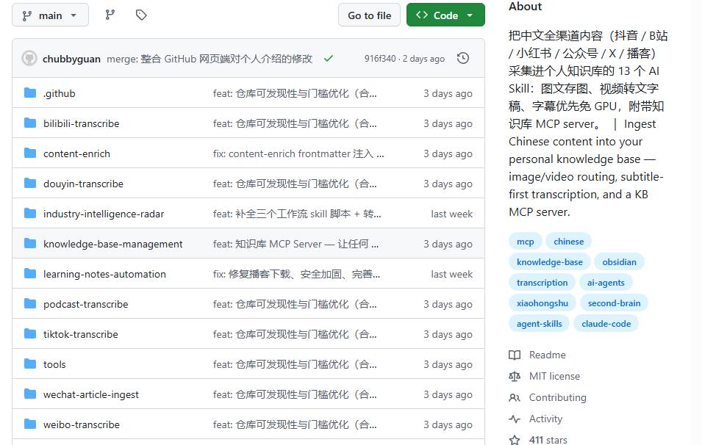View commit history clock icon
702x445 pixels.
(463, 58)
